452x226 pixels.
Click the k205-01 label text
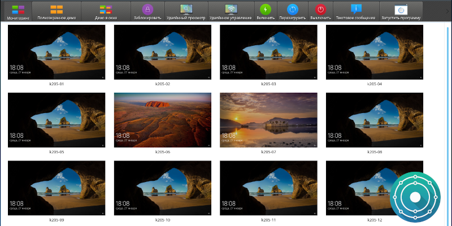tap(56, 84)
